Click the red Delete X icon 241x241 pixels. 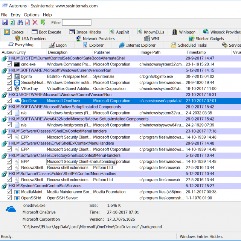coord(35,23)
